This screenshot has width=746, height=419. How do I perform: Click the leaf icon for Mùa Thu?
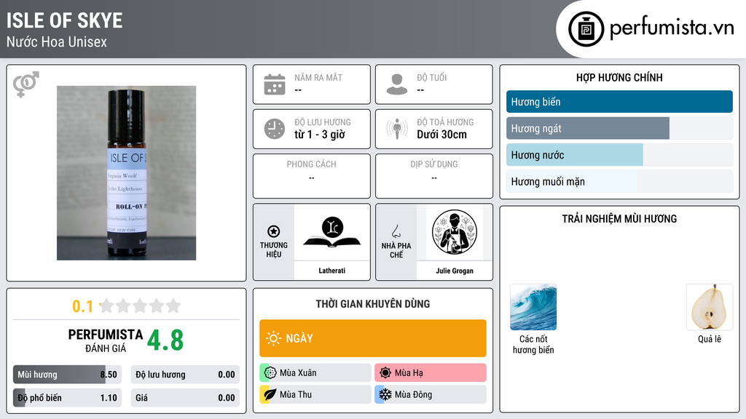[270, 394]
